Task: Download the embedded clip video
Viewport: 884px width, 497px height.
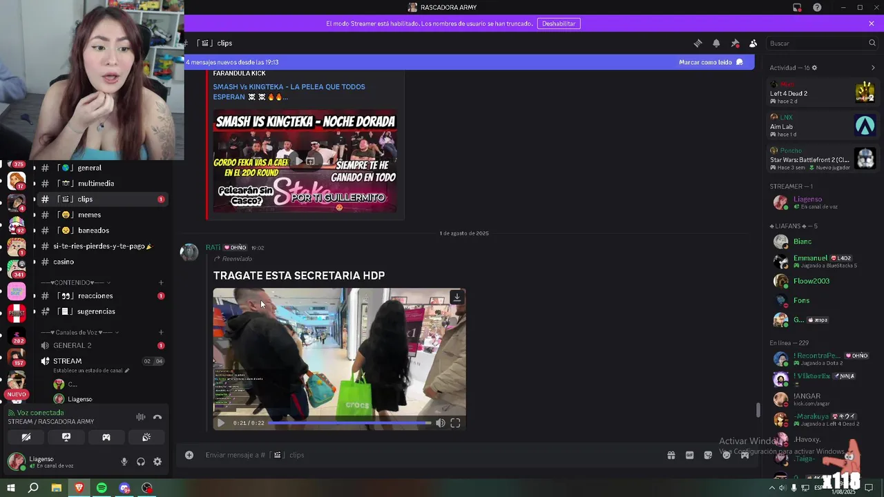Action: 457,298
